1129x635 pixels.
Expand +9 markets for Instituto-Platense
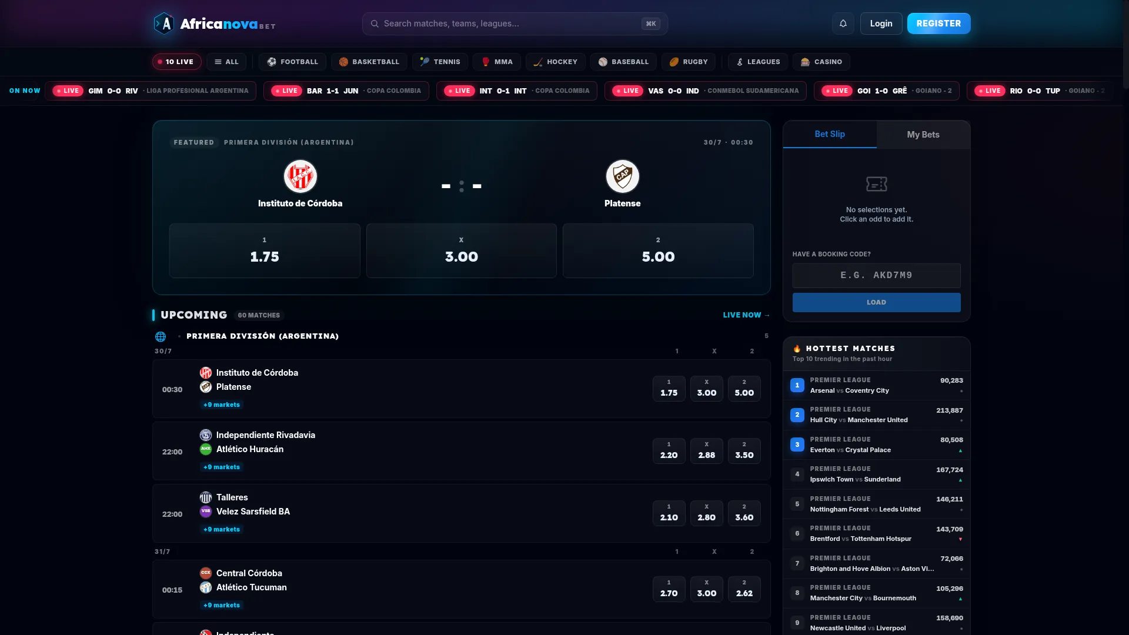pyautogui.click(x=222, y=405)
